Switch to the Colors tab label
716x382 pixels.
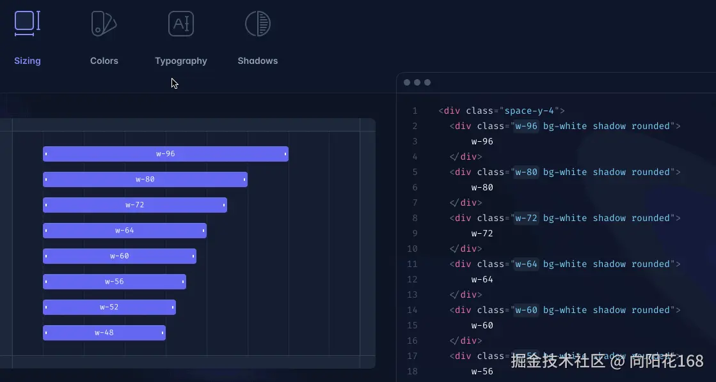(104, 61)
